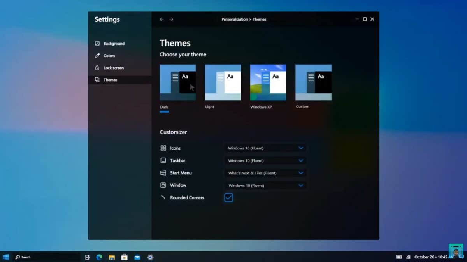Expand the Start Menu style dropdown
The width and height of the screenshot is (467, 262).
265,173
